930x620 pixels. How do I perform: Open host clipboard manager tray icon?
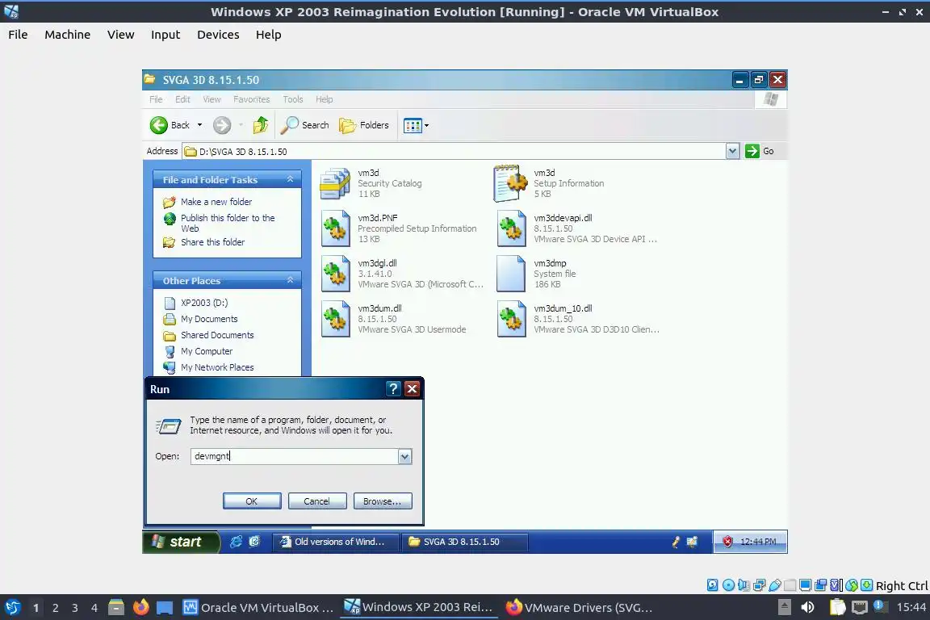[x=837, y=607]
